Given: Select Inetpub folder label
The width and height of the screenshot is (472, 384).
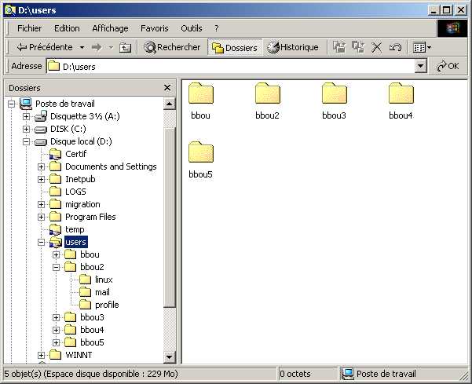Looking at the screenshot, I should pyautogui.click(x=80, y=179).
